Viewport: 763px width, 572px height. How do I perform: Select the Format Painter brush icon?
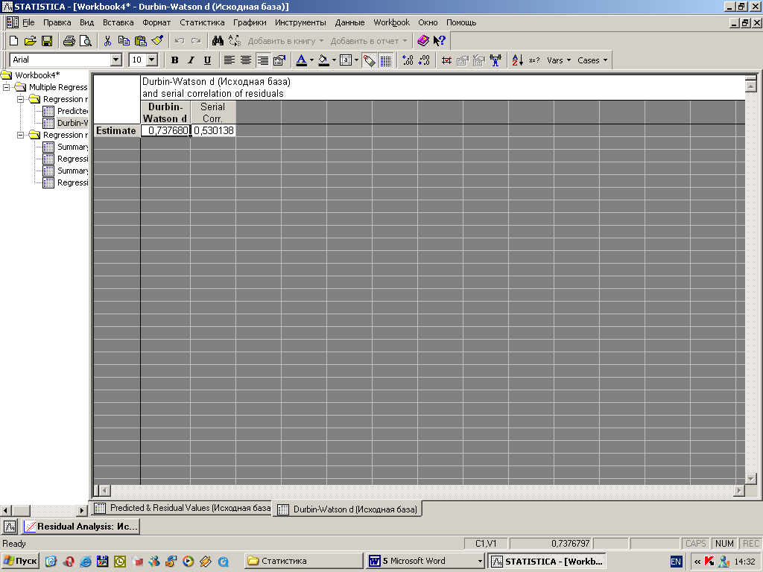click(157, 41)
